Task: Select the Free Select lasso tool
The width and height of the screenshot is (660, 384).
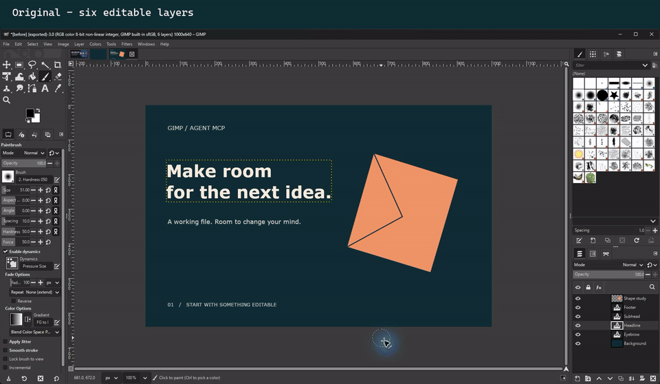Action: 32,65
